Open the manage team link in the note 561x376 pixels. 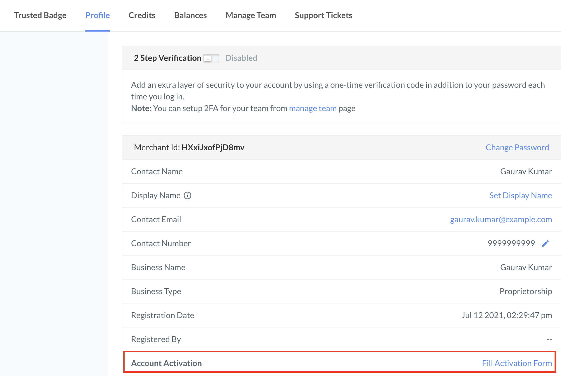pyautogui.click(x=313, y=108)
